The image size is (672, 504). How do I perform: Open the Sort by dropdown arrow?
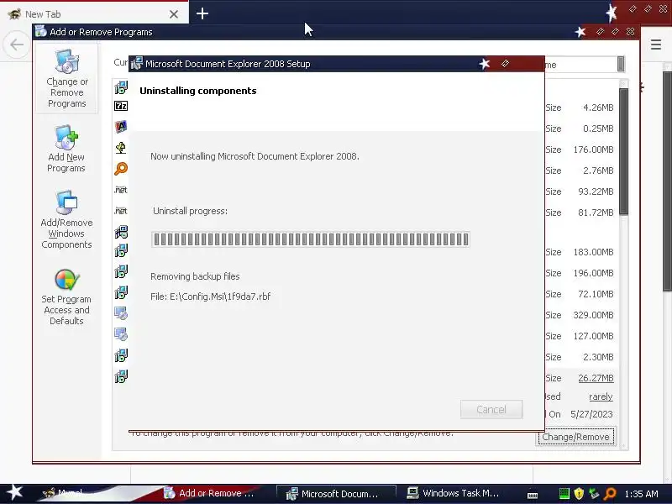point(621,65)
